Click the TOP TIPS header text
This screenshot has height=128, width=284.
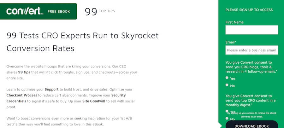[x=107, y=11]
